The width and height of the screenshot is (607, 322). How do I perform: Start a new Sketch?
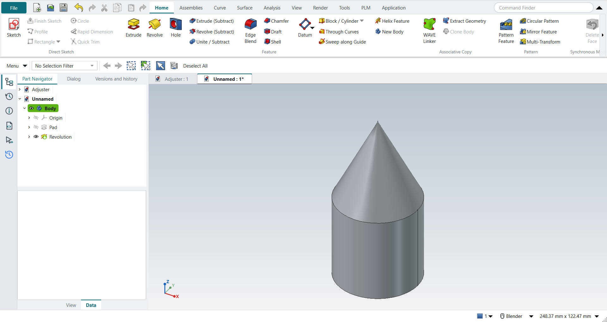(x=14, y=28)
